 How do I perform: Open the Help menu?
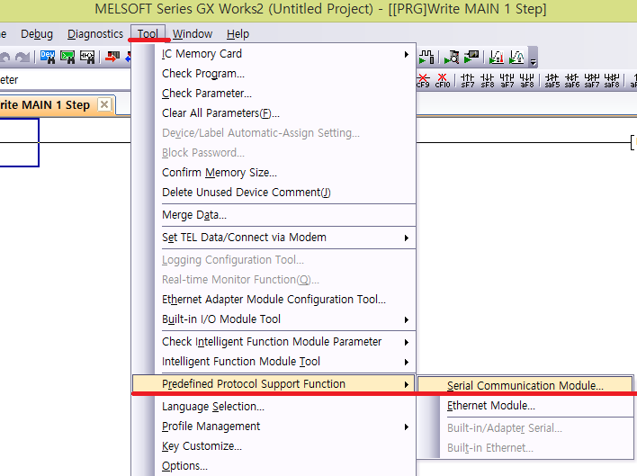[238, 33]
